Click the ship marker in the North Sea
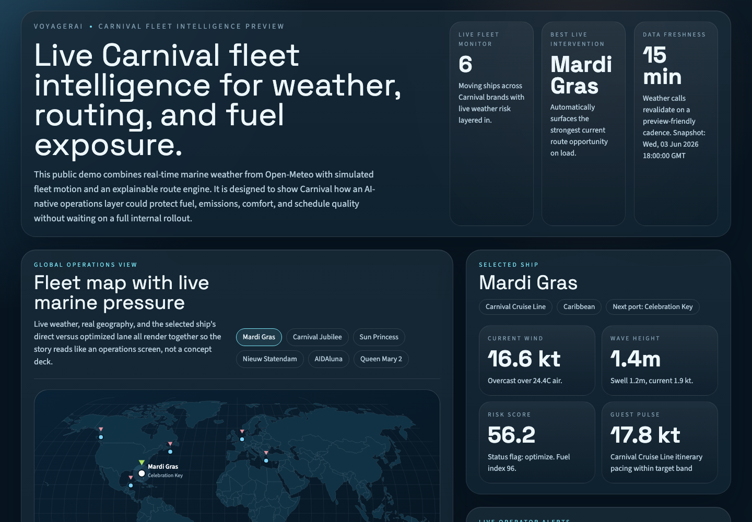This screenshot has height=522, width=752. (x=242, y=439)
